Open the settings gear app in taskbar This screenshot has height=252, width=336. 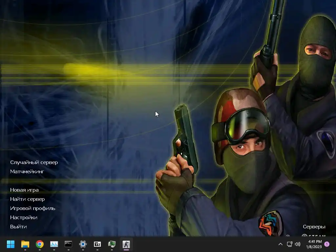pyautogui.click(x=83, y=244)
